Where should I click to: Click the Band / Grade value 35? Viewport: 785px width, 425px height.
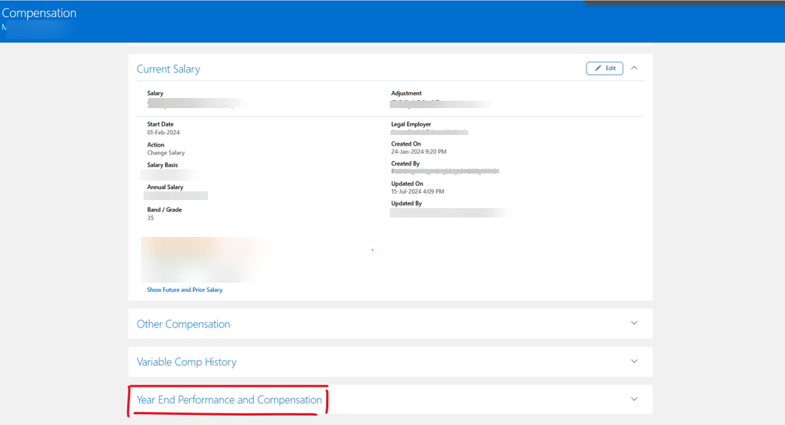click(x=150, y=218)
